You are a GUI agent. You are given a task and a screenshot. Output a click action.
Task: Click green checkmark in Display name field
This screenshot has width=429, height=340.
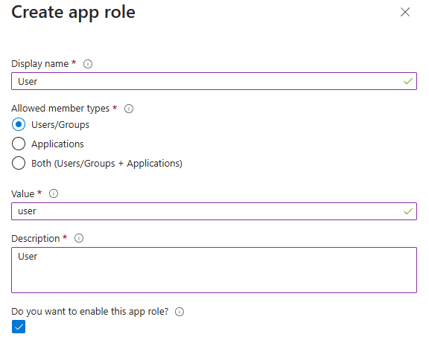408,81
